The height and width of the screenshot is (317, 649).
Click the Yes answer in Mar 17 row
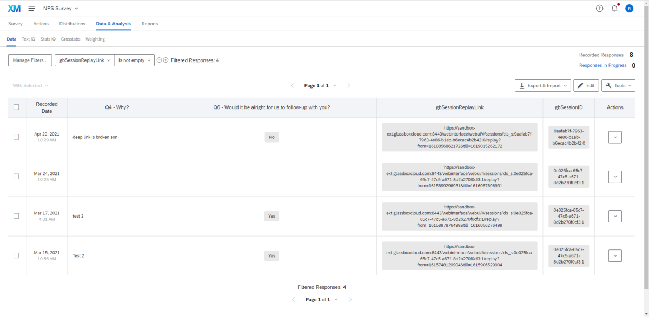271,216
